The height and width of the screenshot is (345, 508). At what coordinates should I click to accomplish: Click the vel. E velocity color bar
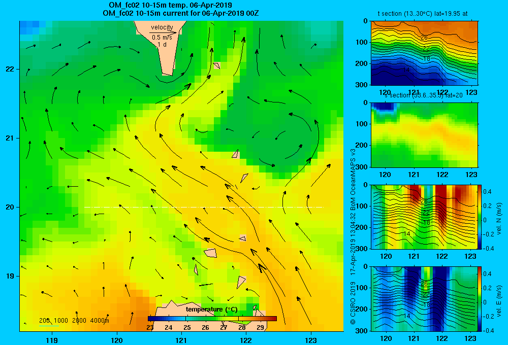pyautogui.click(x=480, y=299)
